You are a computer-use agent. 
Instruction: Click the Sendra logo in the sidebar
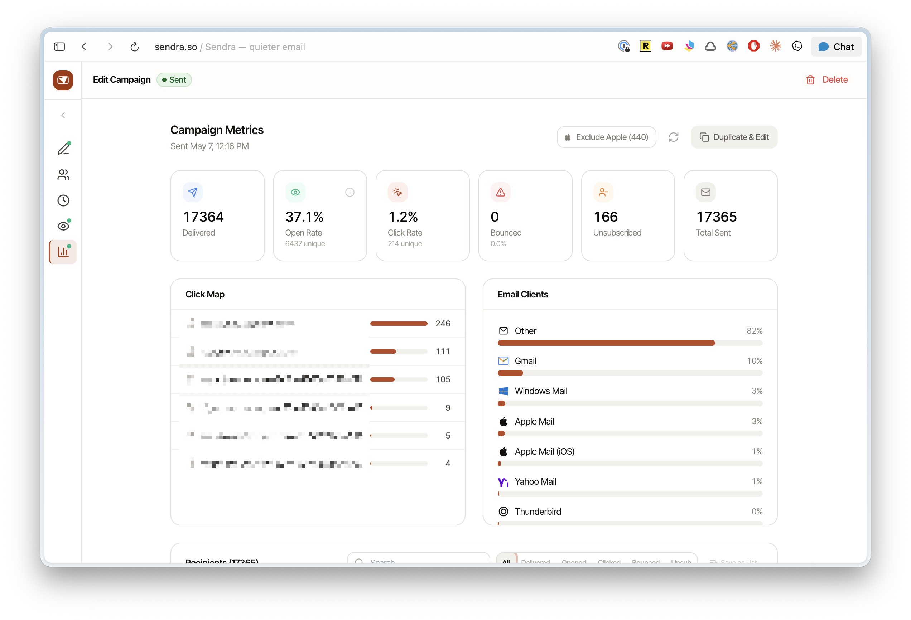63,80
